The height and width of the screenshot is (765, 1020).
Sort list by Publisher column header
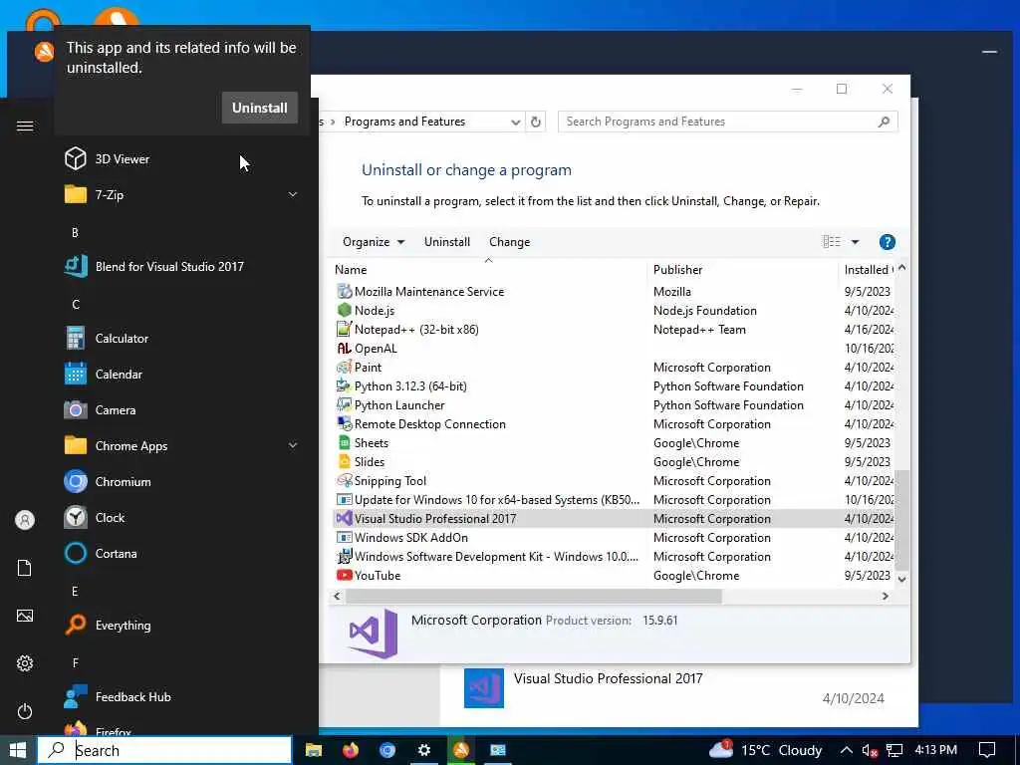[742, 269]
